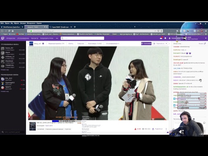Open the Following count tab

(113, 43)
